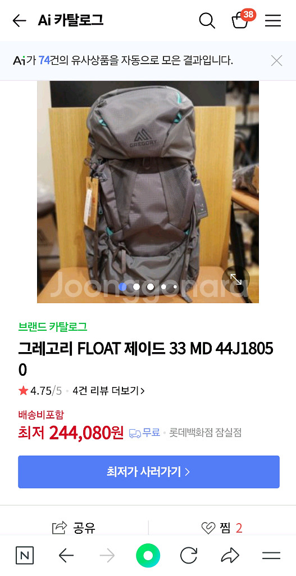Select the second image carousel dot

pos(136,286)
